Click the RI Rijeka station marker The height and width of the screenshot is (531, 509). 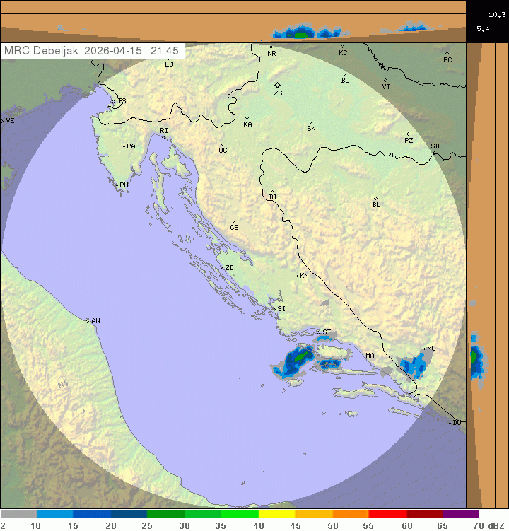pyautogui.click(x=163, y=137)
